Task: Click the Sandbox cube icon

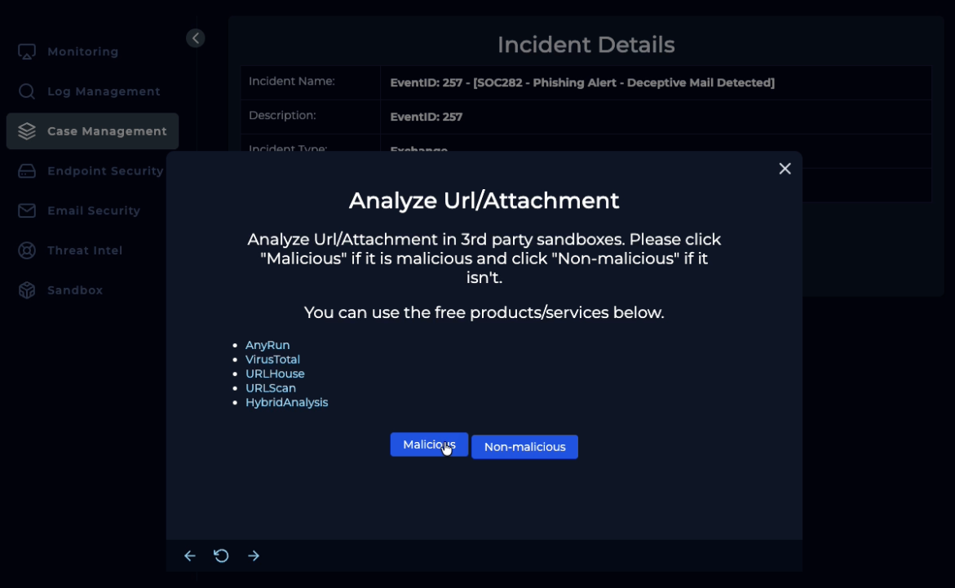Action: (x=27, y=290)
